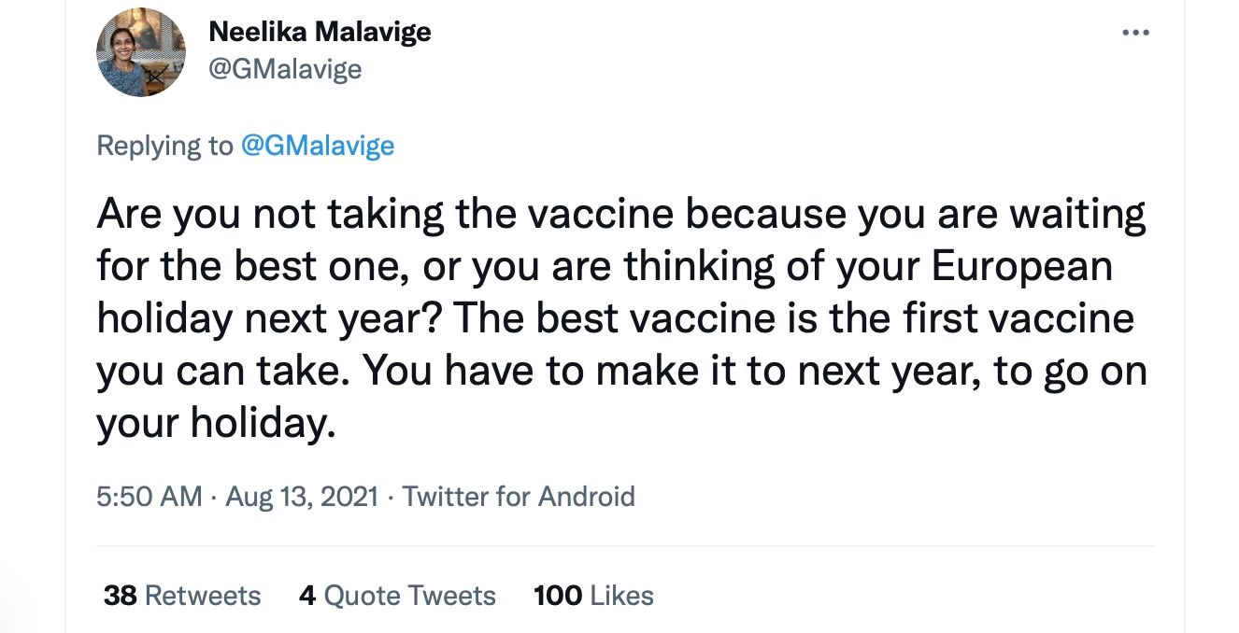Click the @GMalavige handle under the name
1239x633 pixels.
285,69
